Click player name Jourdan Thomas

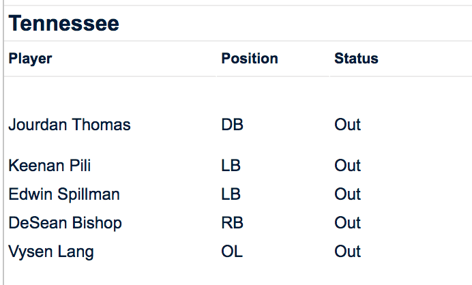70,125
